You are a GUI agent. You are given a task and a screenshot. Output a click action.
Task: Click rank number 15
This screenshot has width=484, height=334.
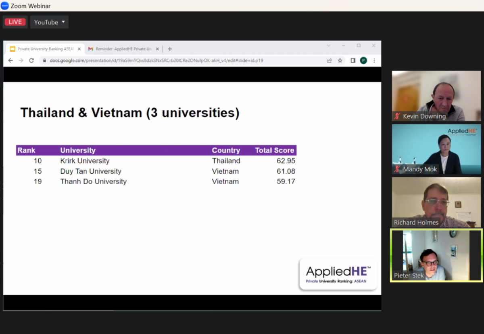coord(38,171)
